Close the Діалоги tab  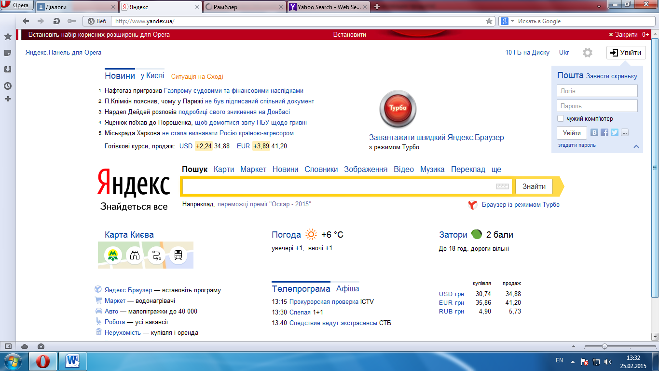(x=113, y=7)
